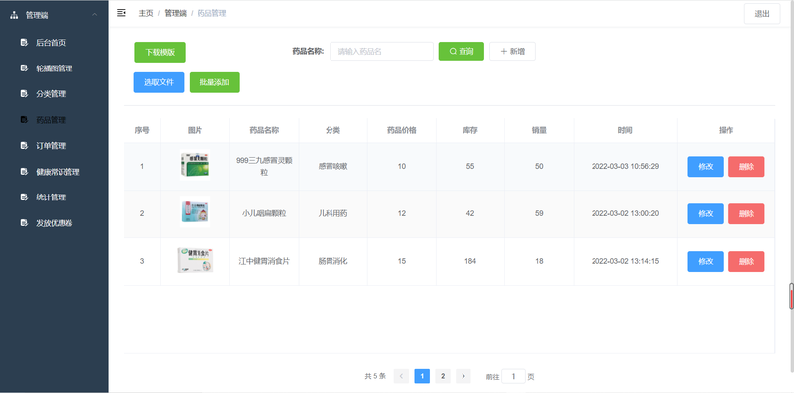This screenshot has height=393, width=794.
Task: Go to the previous page arrow
Action: (x=401, y=376)
